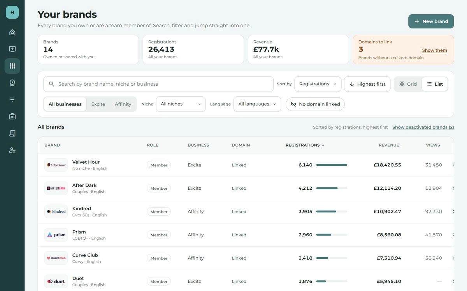Screen dimensions: 467x291
Task: Open the All languages dropdown
Action: pyautogui.click(x=257, y=104)
